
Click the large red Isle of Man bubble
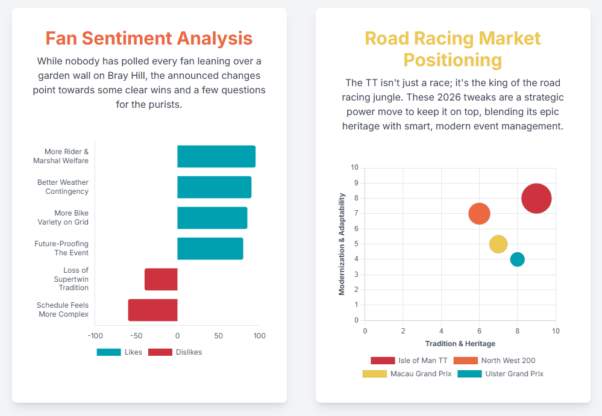click(536, 199)
